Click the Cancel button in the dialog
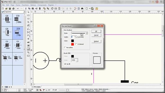 [96, 35]
